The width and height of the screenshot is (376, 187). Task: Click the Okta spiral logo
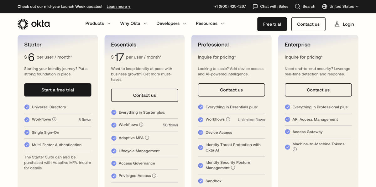pyautogui.click(x=22, y=23)
